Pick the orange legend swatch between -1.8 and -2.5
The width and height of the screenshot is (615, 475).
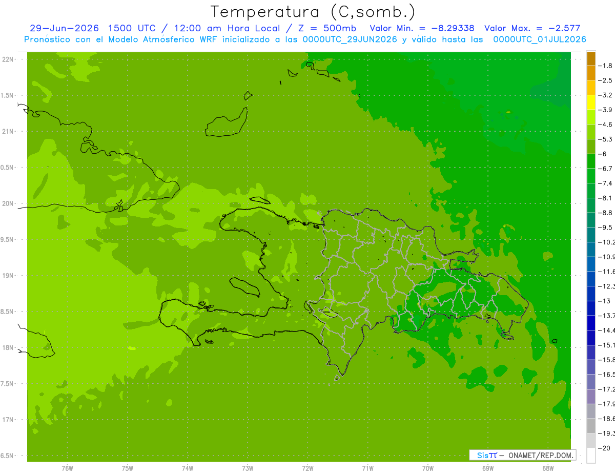click(x=591, y=73)
